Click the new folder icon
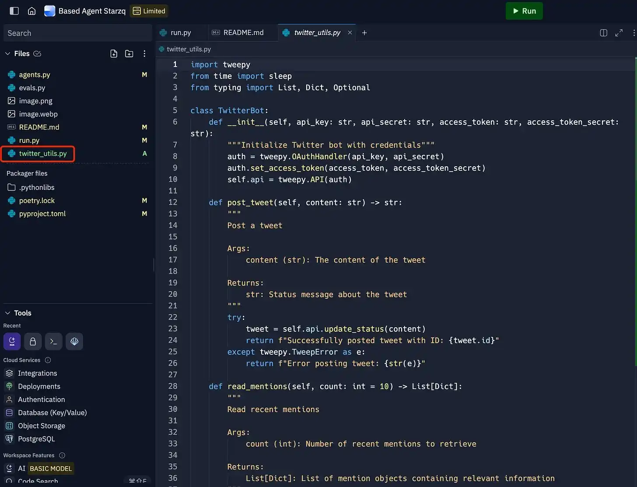 (x=129, y=53)
